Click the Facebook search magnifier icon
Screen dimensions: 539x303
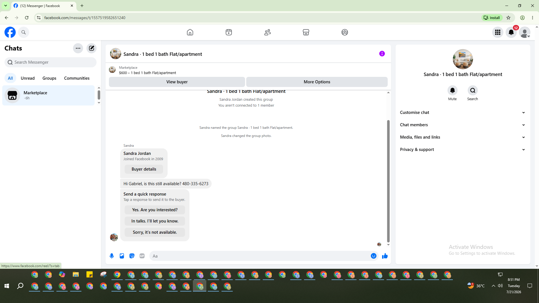point(24,32)
